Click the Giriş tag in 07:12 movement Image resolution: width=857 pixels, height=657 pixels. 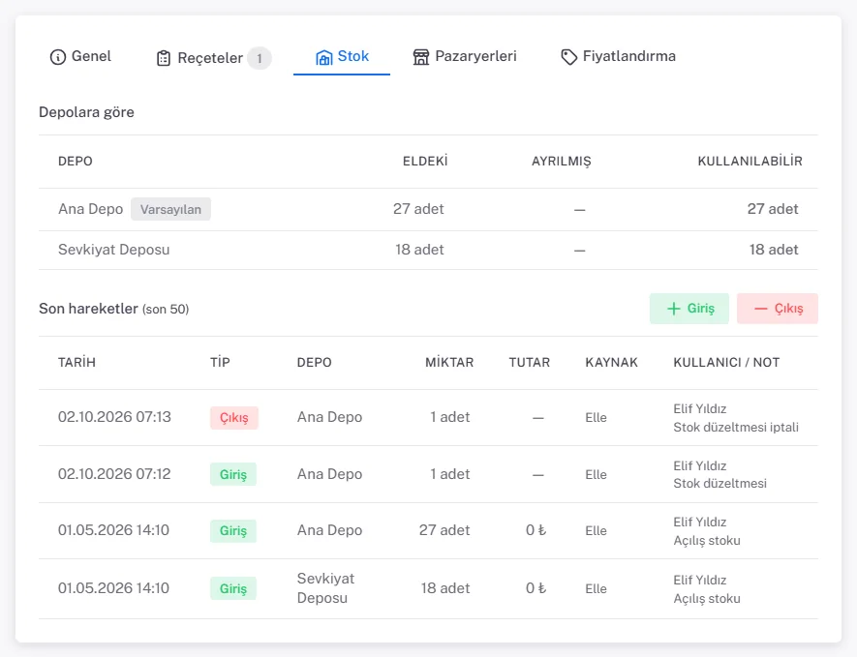coord(233,474)
